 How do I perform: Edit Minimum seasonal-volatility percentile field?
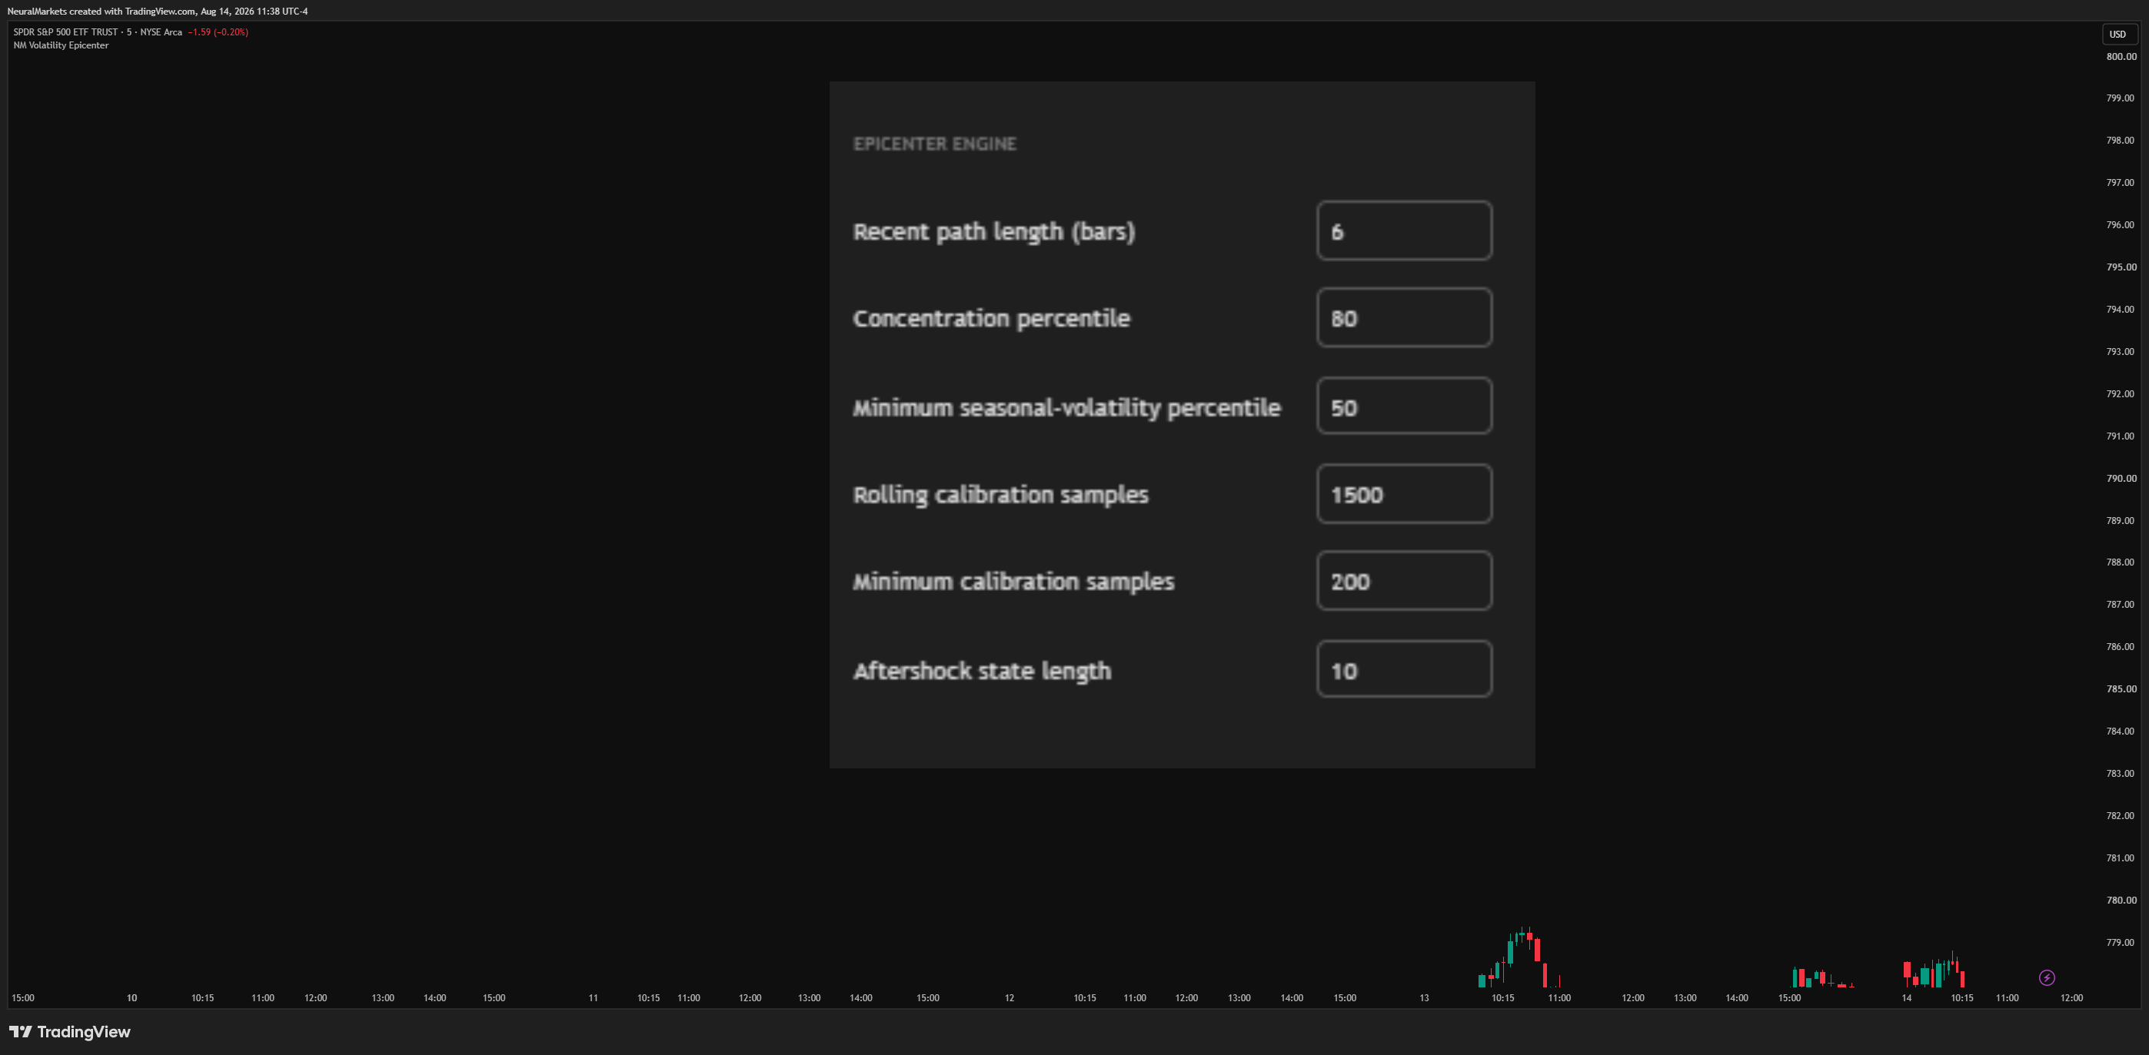click(1404, 406)
